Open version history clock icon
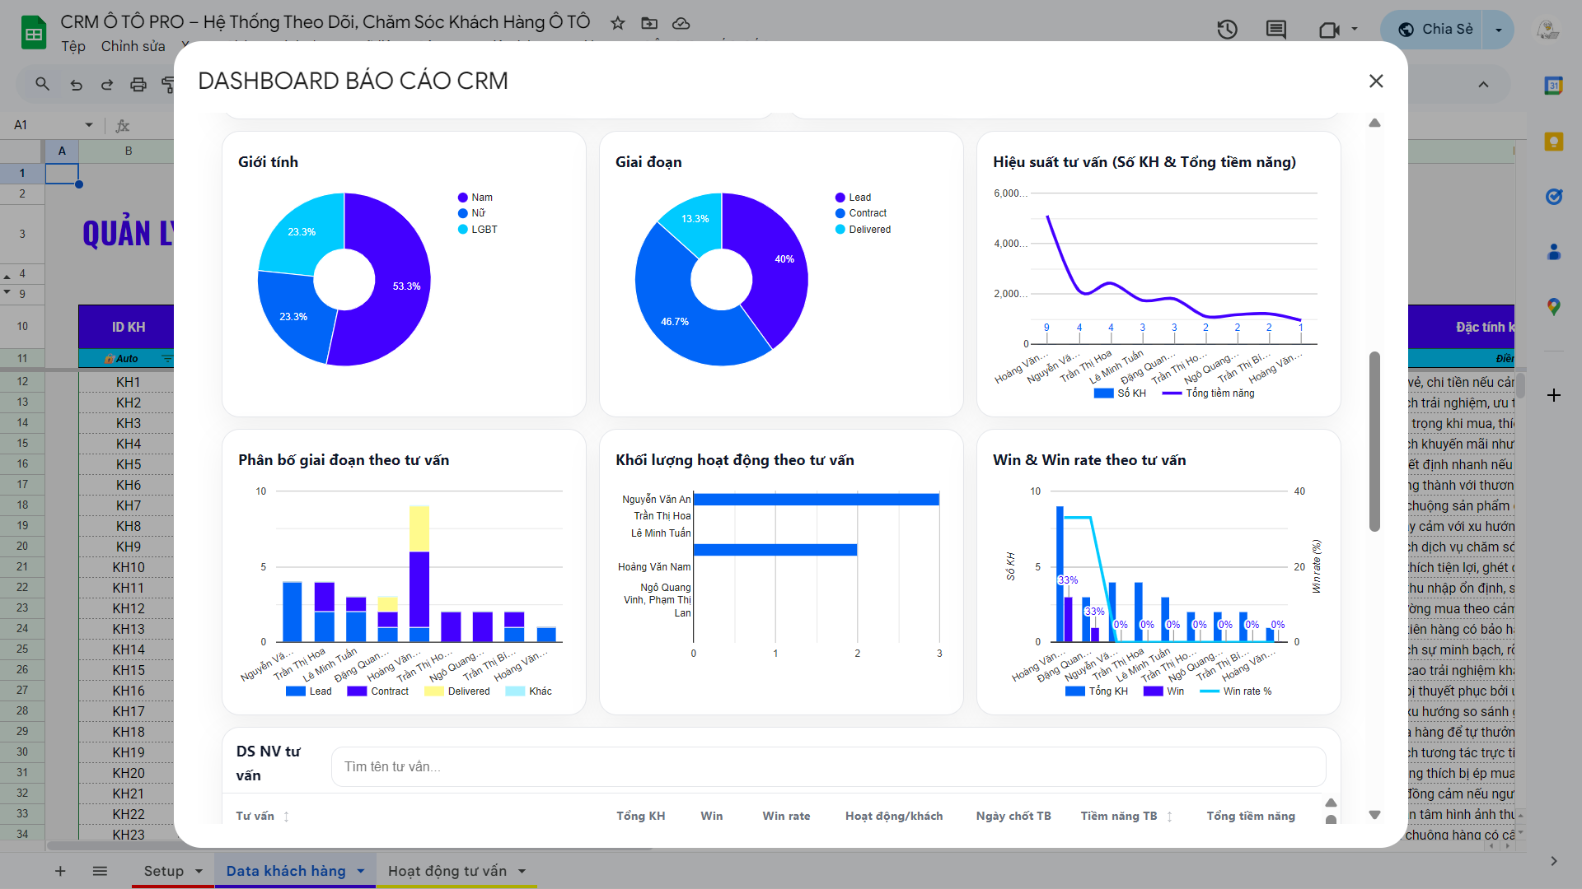Image resolution: width=1582 pixels, height=889 pixels. point(1227,30)
